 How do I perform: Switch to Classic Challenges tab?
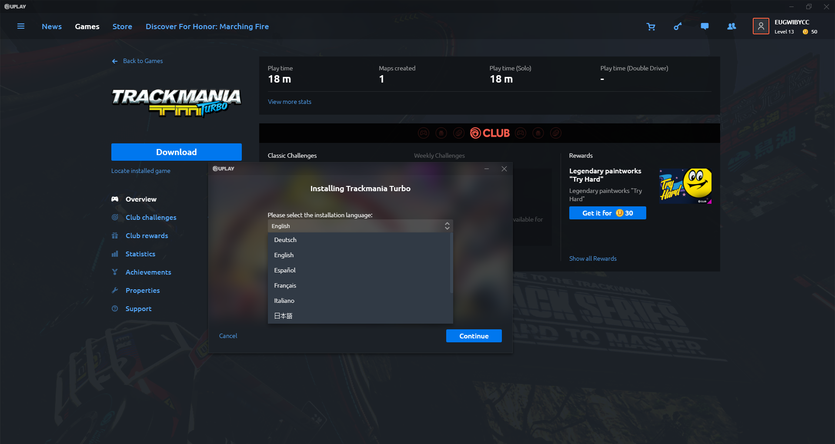[x=292, y=156]
